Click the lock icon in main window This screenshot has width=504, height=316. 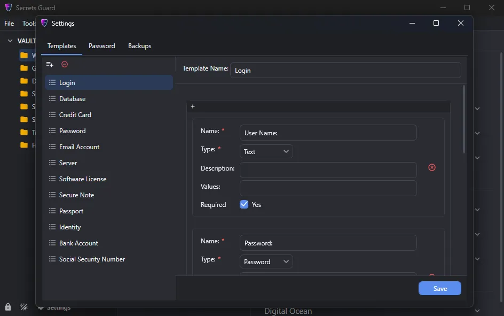pyautogui.click(x=8, y=307)
